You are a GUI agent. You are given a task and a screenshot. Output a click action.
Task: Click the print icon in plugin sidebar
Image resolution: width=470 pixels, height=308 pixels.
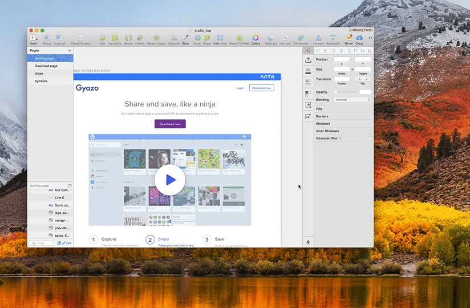click(x=308, y=71)
